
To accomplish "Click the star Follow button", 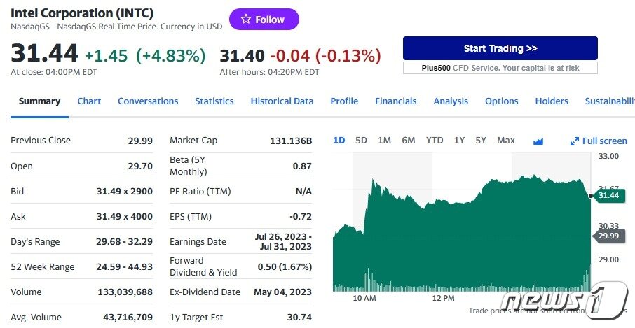I will (264, 20).
